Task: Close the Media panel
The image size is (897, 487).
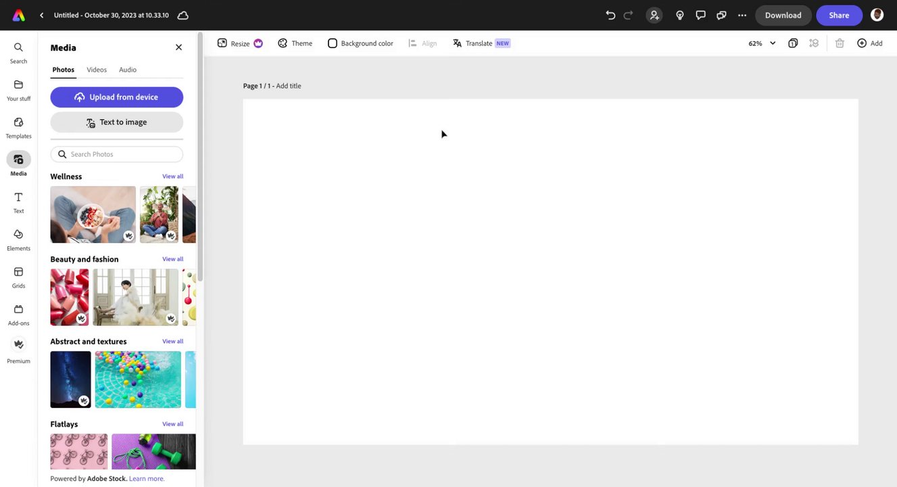Action: pyautogui.click(x=178, y=47)
